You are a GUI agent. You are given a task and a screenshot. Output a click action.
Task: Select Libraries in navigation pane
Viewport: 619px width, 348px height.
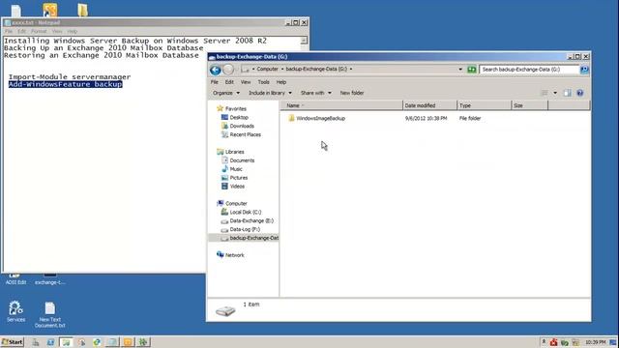234,152
